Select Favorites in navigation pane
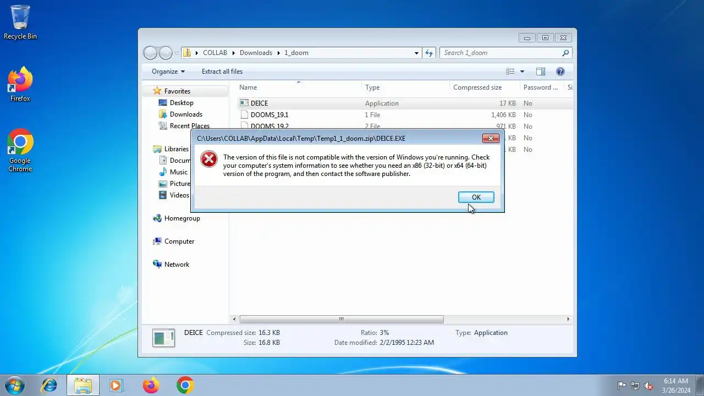704x396 pixels. [177, 91]
